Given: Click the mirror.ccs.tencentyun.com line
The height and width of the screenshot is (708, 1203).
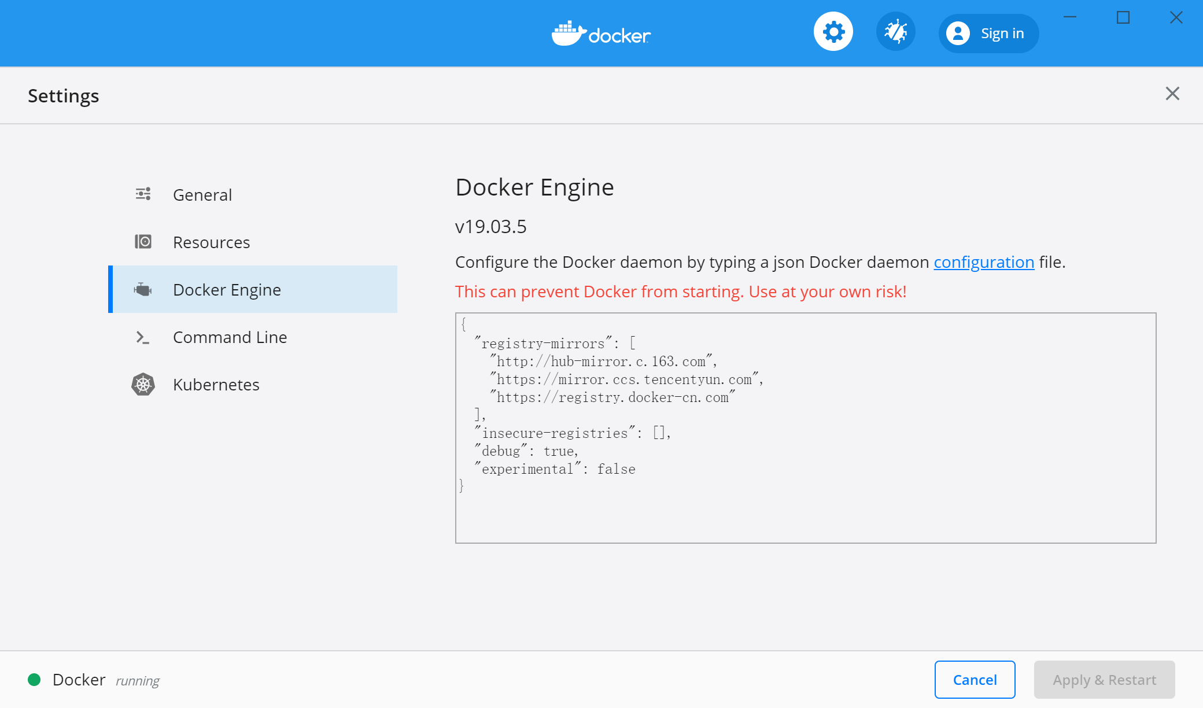Looking at the screenshot, I should click(626, 379).
